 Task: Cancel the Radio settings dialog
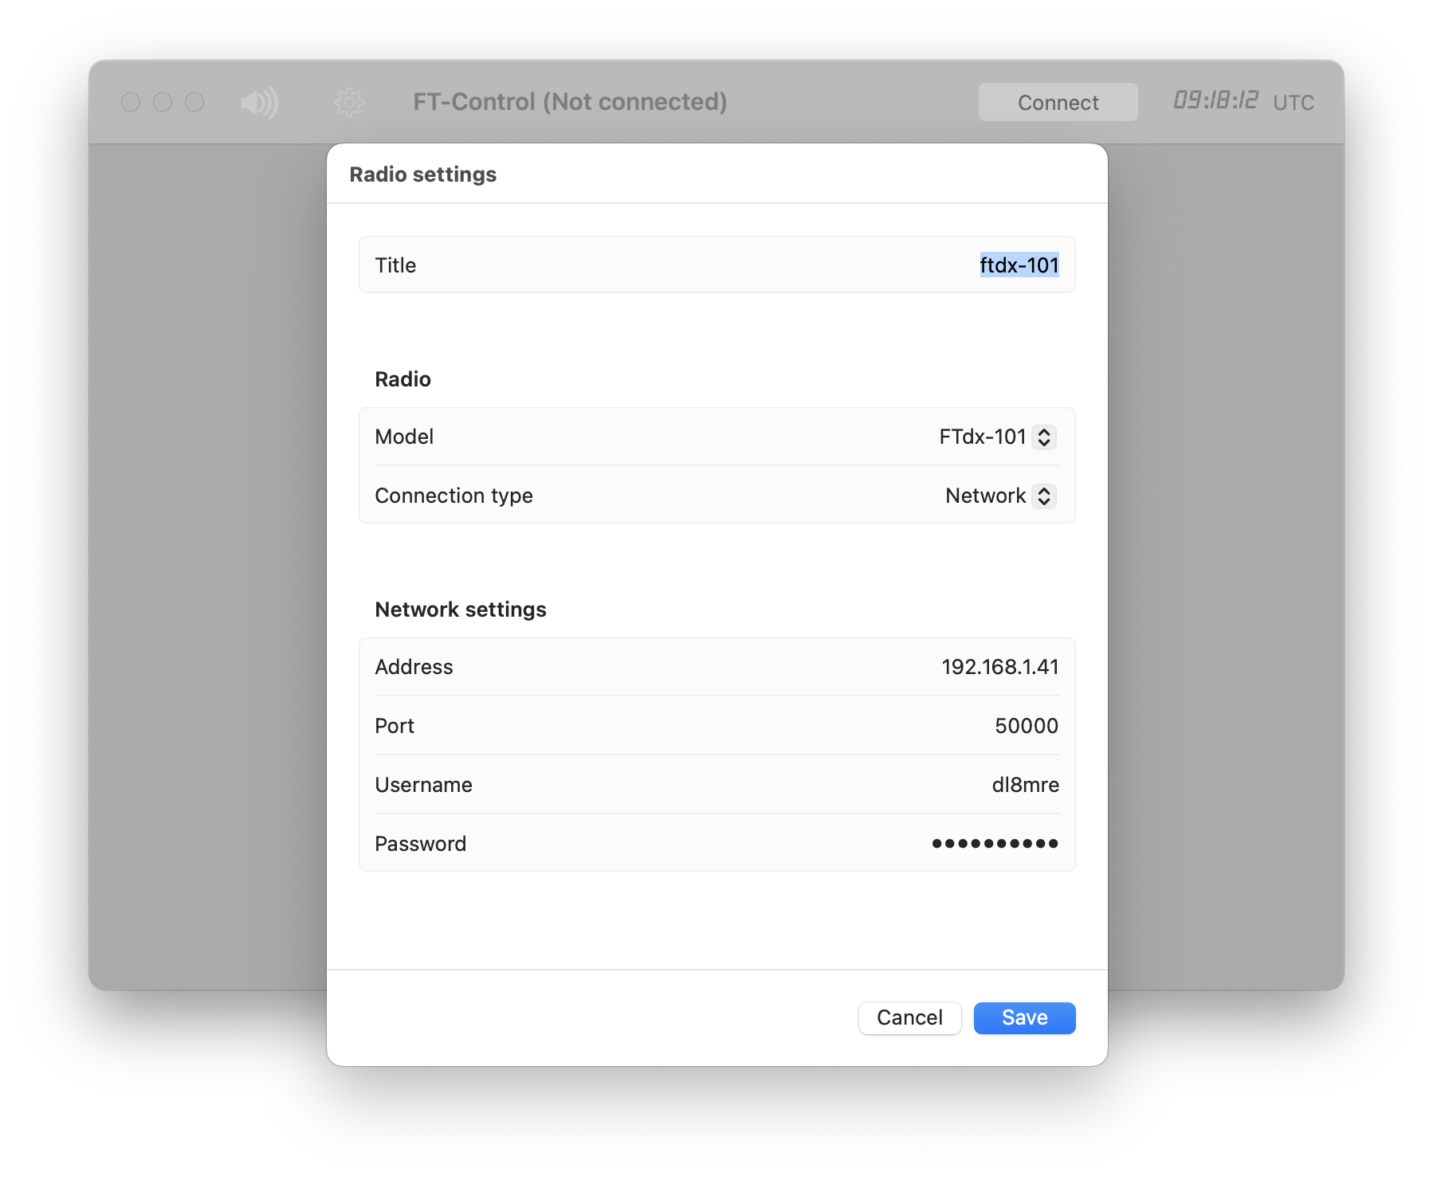[x=909, y=1017]
